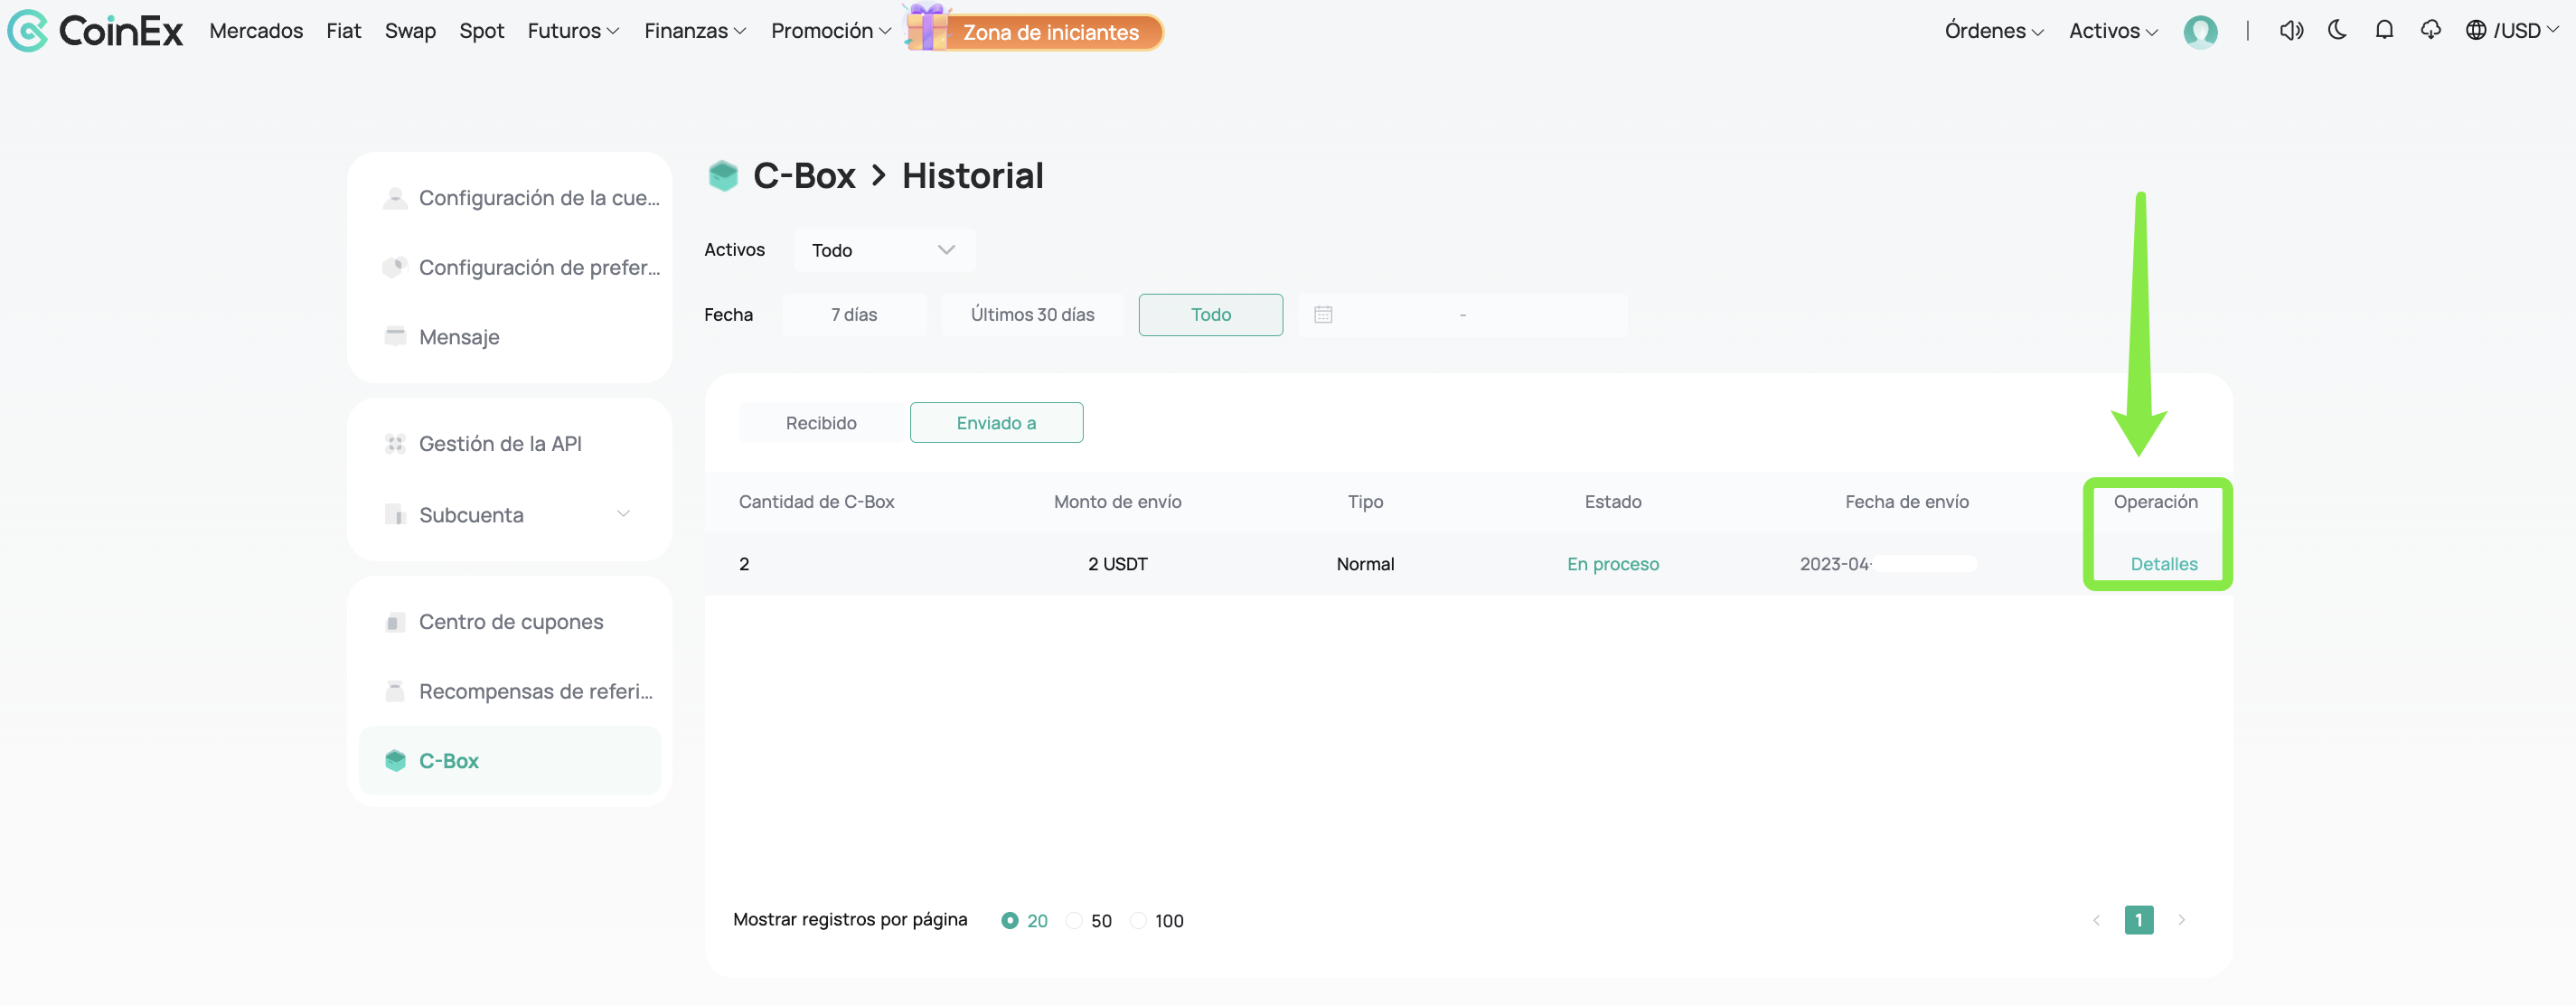The image size is (2576, 1005).
Task: Open Detalles for the 2 USDT record
Action: tap(2163, 564)
